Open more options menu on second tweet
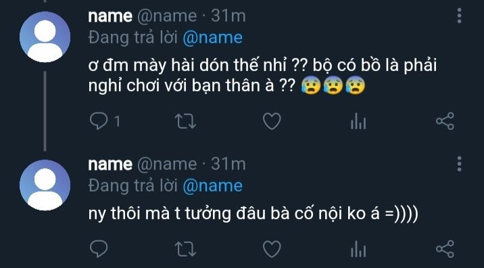Screen dimensions: 484x268 click(x=459, y=164)
